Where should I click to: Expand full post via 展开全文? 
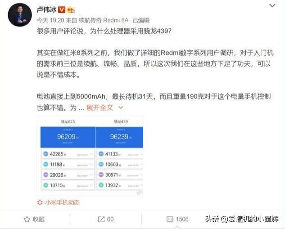pyautogui.click(x=100, y=108)
